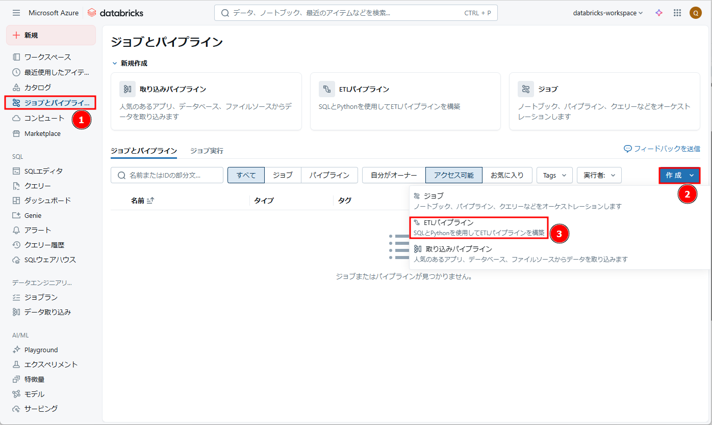
Task: Click the SQLエディタ icon
Action: (16, 171)
